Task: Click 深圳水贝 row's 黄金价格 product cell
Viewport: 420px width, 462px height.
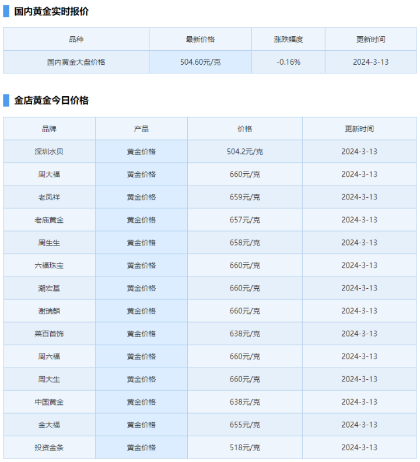Action: 141,152
